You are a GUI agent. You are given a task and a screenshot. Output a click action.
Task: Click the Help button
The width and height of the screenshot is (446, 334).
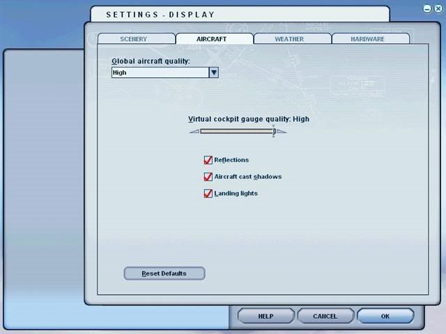click(x=266, y=316)
